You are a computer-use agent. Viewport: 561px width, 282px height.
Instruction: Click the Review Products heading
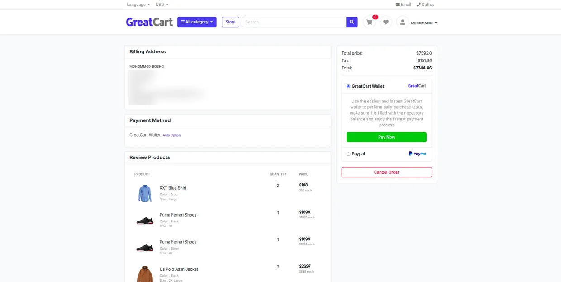coord(150,157)
